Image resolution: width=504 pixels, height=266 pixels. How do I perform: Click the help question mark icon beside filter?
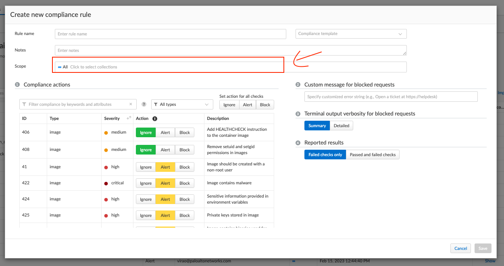[144, 105]
